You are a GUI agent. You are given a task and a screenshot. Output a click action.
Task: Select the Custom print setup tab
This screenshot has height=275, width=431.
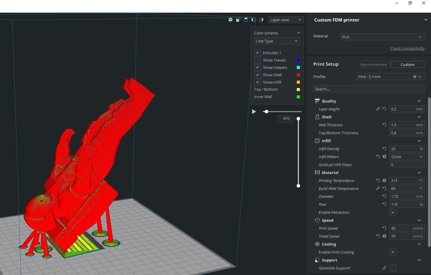click(x=407, y=64)
